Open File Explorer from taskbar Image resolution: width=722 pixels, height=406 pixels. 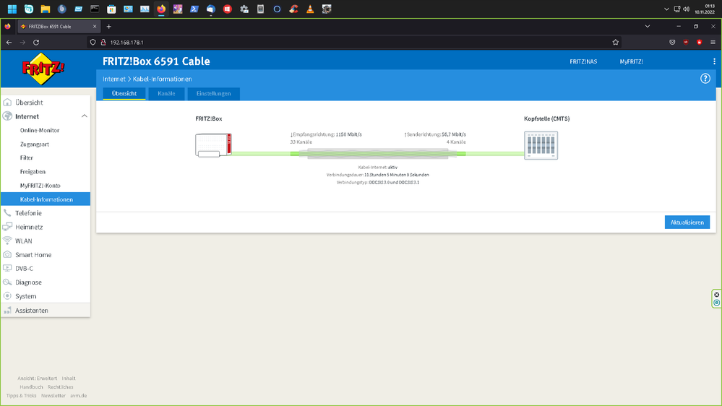tap(45, 9)
